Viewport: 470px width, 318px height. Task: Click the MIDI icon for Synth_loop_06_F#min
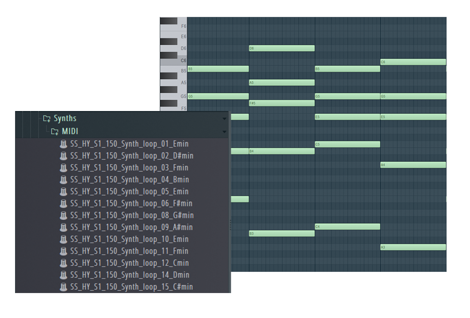click(x=63, y=204)
